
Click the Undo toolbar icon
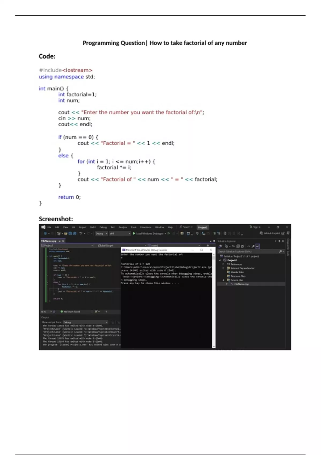point(81,233)
